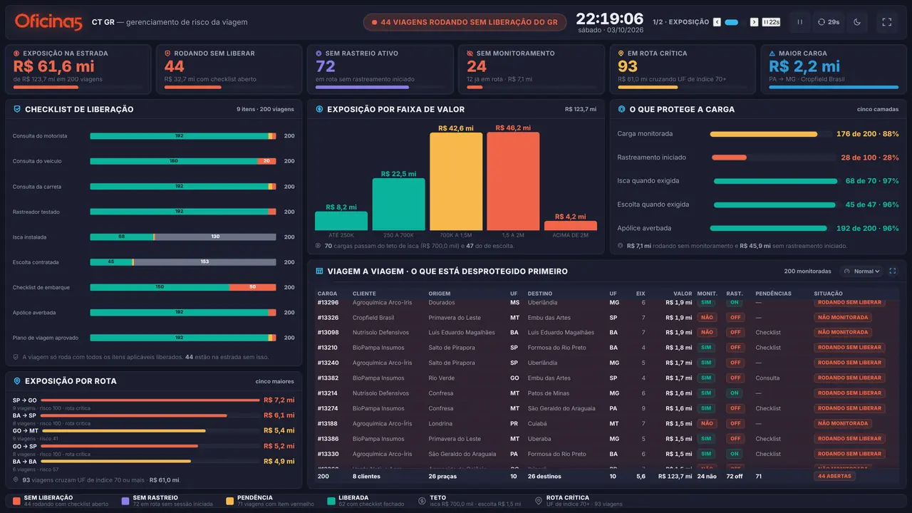The image size is (912, 513).
Task: Sort table by VALOR column header
Action: 683,294
